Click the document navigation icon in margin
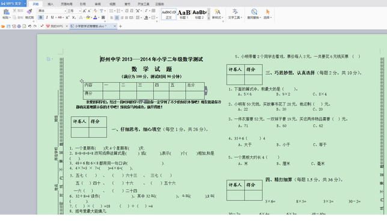Screen dimensions: 387x223 click(x=49, y=59)
